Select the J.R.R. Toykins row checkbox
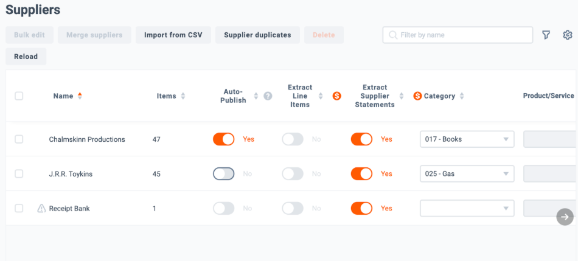This screenshot has width=578, height=261. (19, 174)
